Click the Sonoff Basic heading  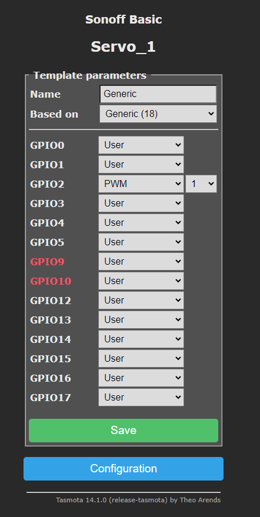coord(124,19)
